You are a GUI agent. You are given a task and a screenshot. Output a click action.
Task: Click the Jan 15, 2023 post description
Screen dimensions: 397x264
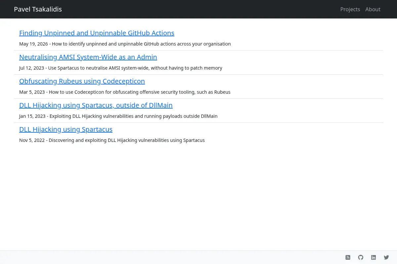pos(118,116)
